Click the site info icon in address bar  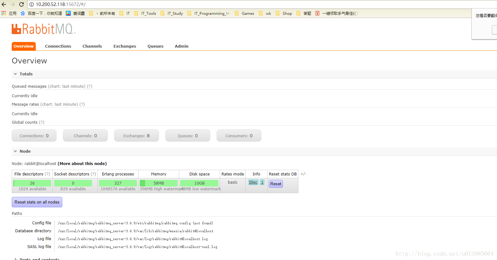pos(32,4)
